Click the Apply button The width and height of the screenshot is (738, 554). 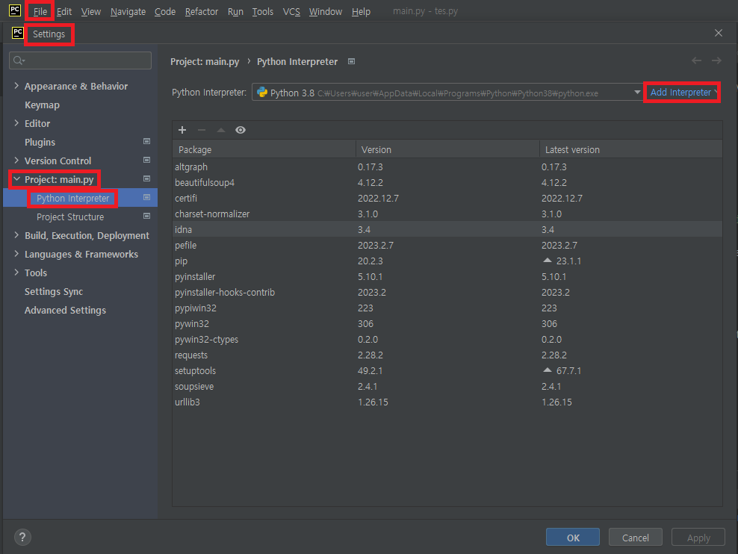698,537
